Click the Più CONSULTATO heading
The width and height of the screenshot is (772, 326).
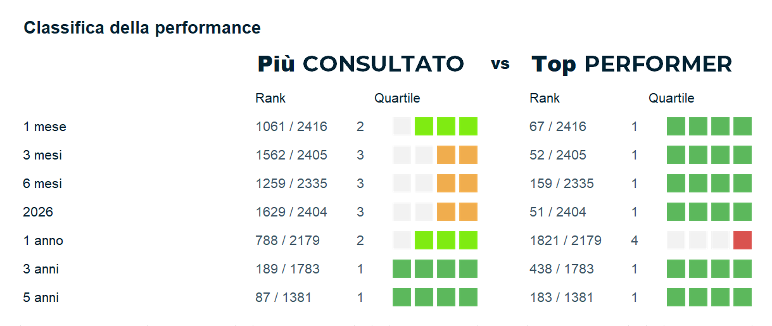[360, 64]
